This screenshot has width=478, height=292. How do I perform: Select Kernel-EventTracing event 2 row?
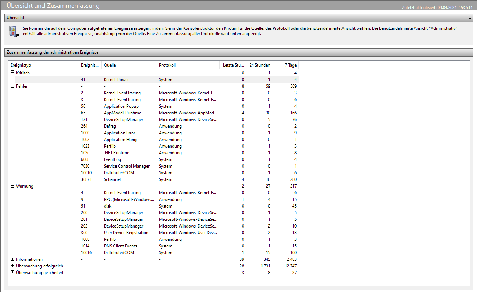(157, 93)
